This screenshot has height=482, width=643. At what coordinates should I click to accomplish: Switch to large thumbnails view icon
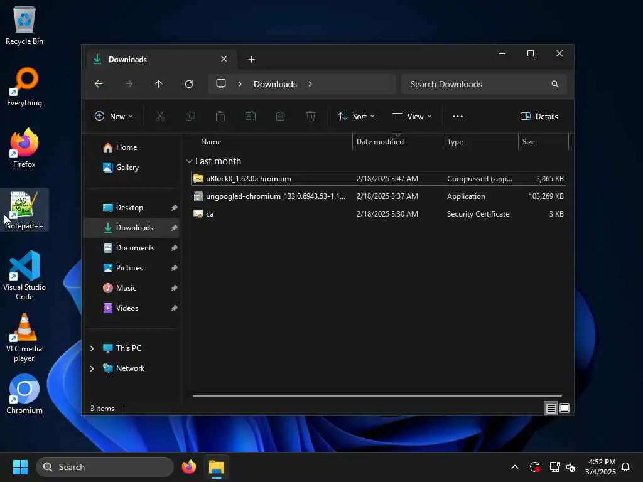click(565, 408)
